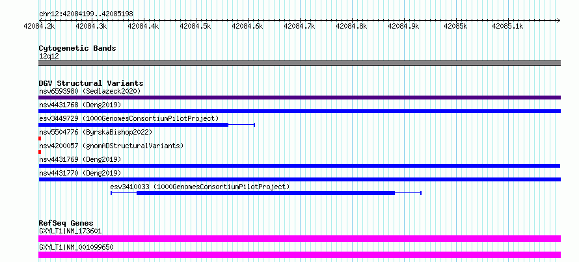The image size is (579, 262).
Task: Open esv3410033 1000GenomesConsortiumPilotProject label
Action: [x=200, y=187]
